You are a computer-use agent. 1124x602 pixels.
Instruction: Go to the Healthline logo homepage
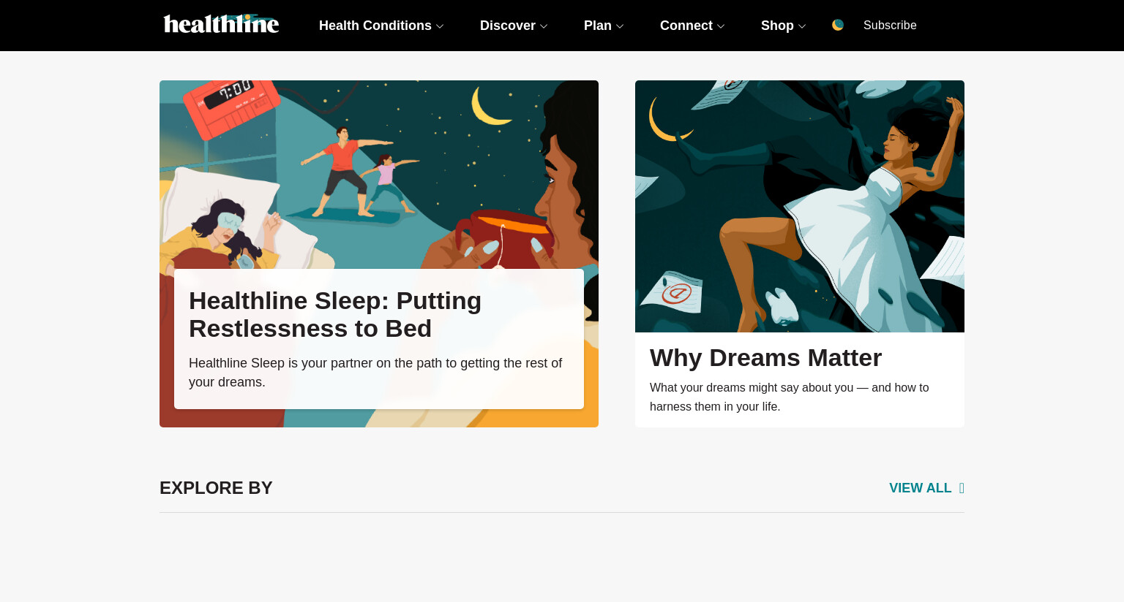coord(221,24)
